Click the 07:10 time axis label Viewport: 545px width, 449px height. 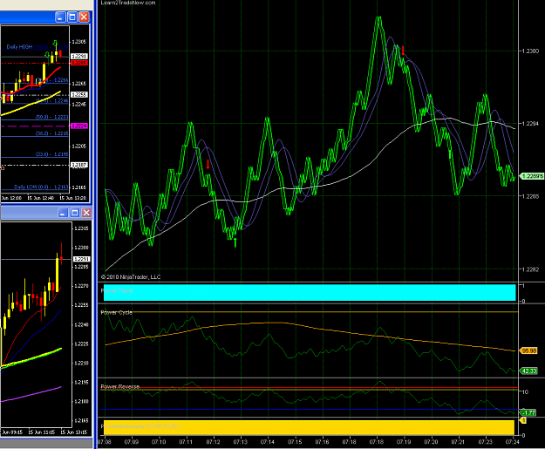click(159, 442)
